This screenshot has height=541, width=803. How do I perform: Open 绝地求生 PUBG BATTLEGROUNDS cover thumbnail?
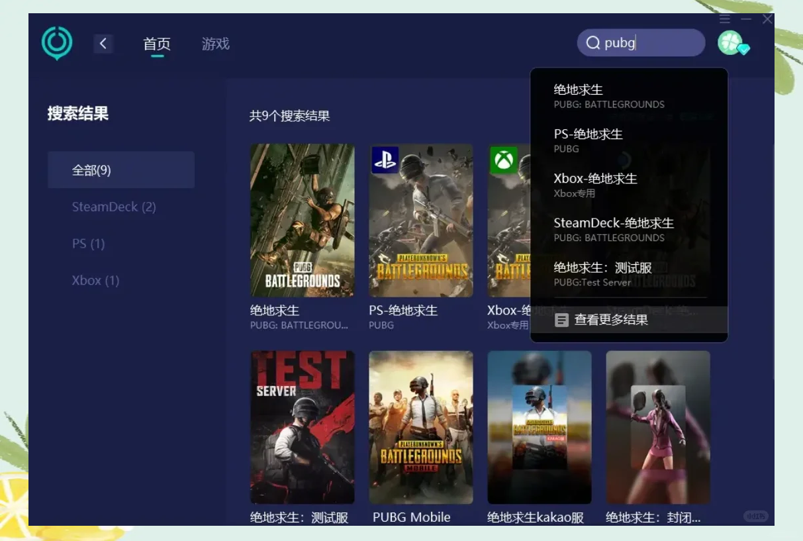click(303, 221)
